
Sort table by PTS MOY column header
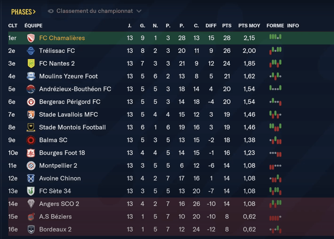249,25
